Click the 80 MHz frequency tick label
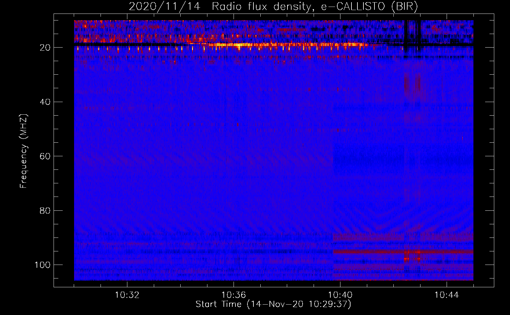 click(45, 210)
